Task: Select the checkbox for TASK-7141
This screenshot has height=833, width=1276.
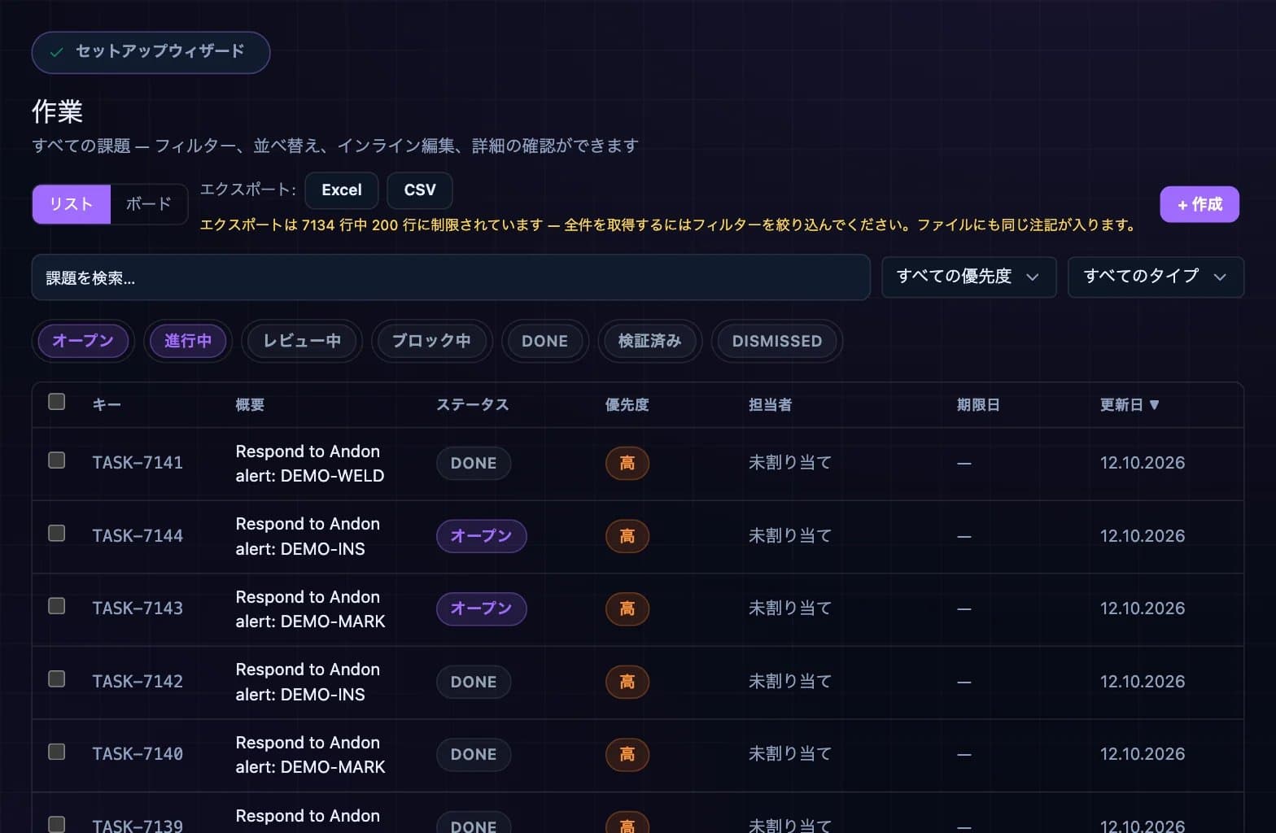Action: pos(57,460)
